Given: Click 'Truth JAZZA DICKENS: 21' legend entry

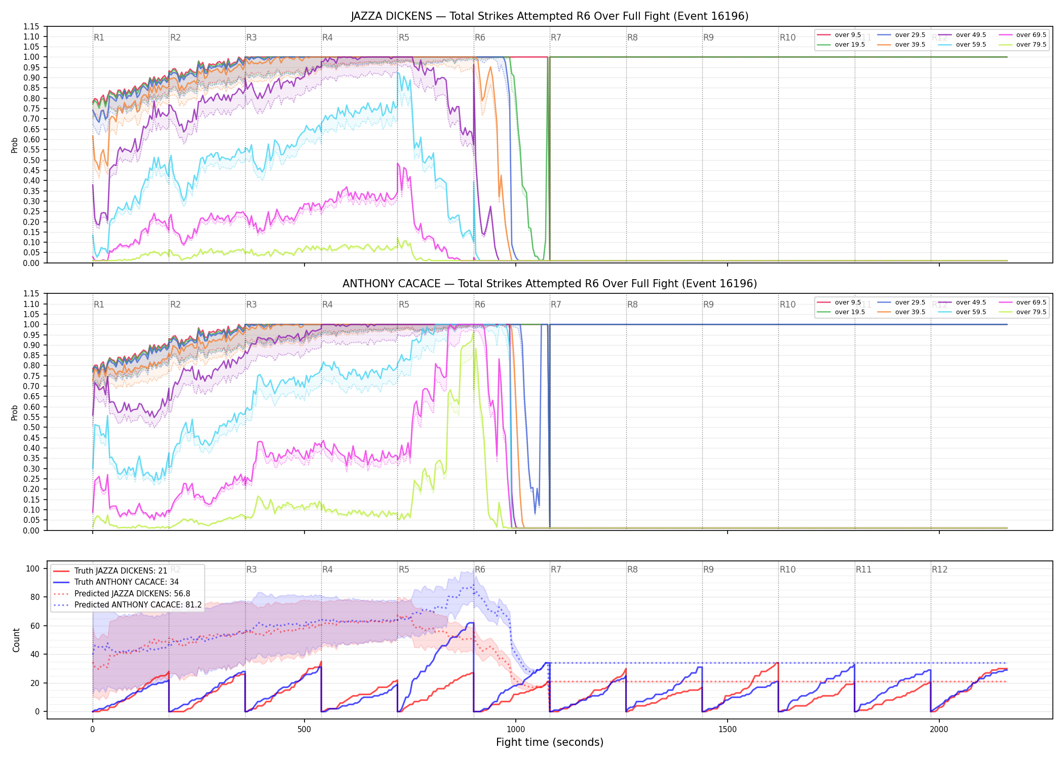Looking at the screenshot, I should tap(110, 571).
